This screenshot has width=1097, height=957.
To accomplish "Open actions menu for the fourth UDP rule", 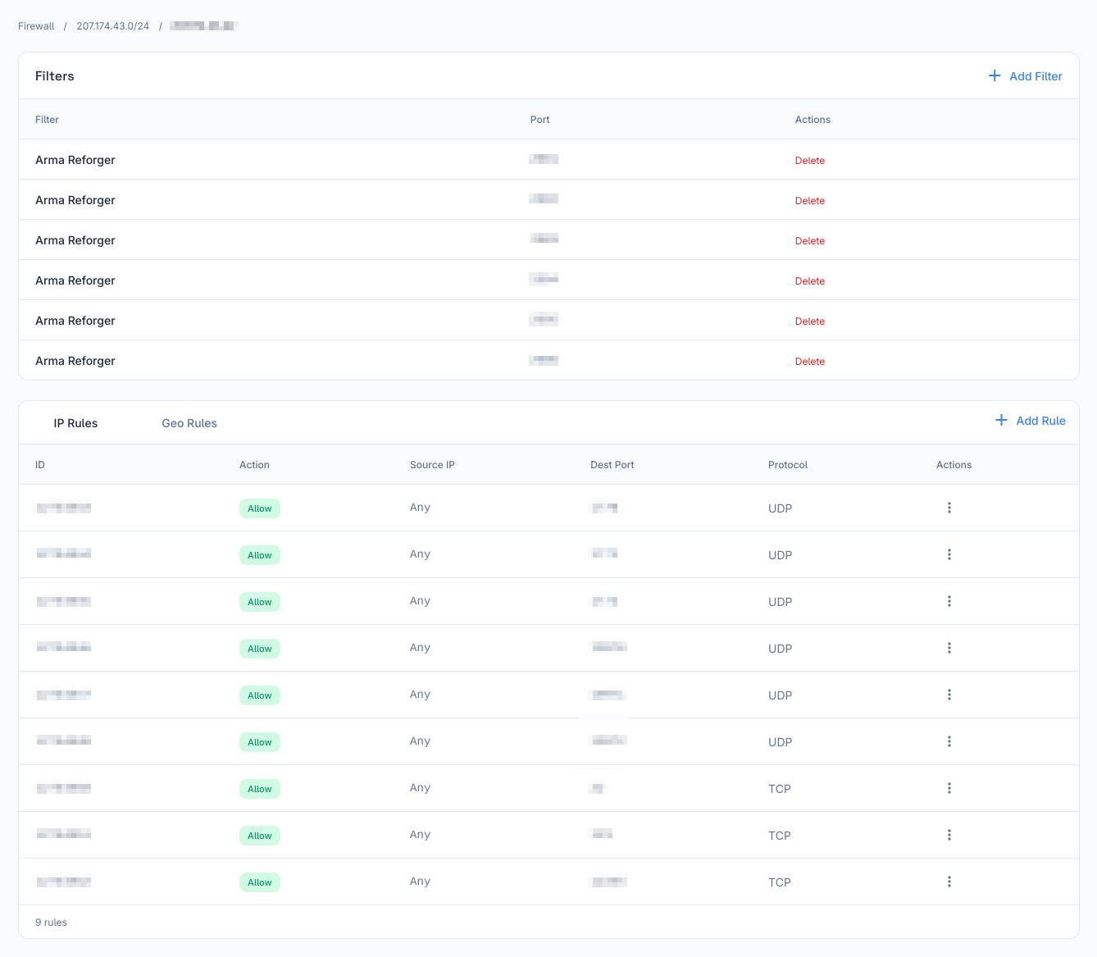I will [x=949, y=648].
